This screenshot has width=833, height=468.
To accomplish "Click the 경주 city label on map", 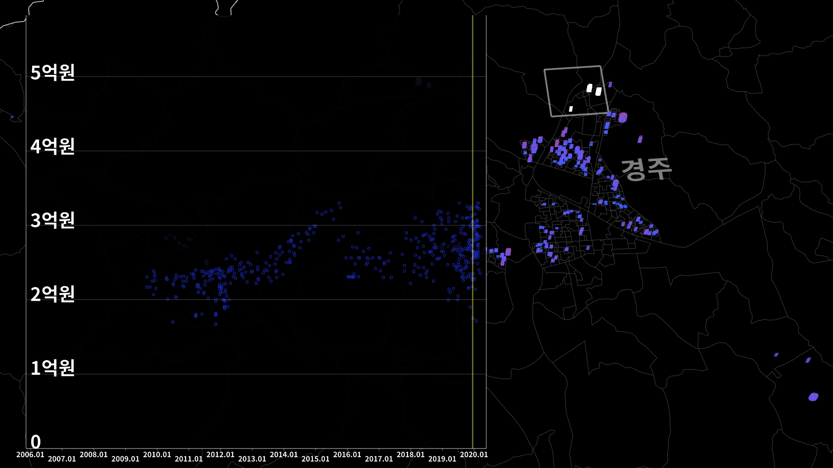I will click(646, 169).
